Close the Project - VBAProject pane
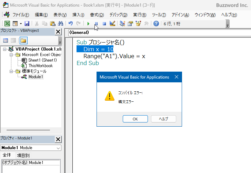Screen dimensions: 251x173 point(58,31)
